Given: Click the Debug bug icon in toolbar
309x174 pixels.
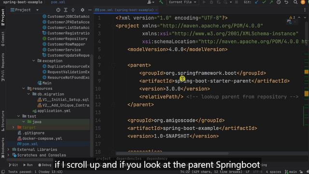Looking at the screenshot, I should coord(211,2).
